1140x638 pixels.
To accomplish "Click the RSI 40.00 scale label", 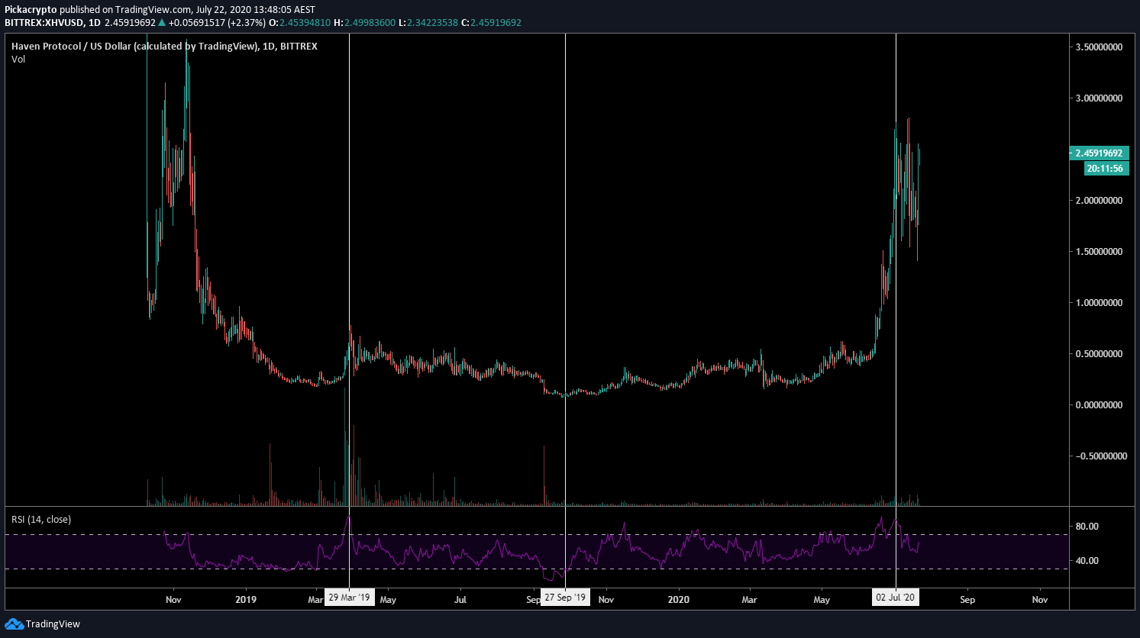I will (x=1087, y=561).
